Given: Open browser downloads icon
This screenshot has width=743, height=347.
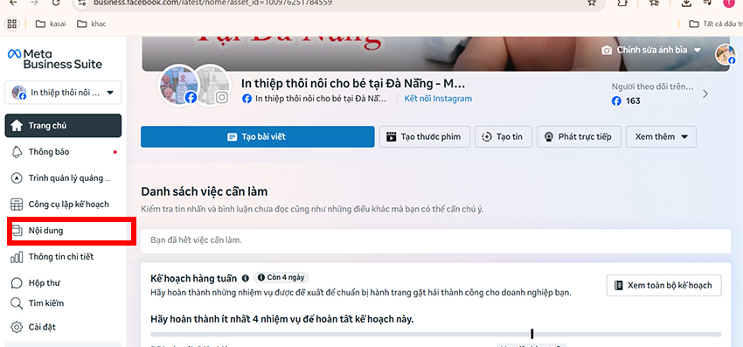Looking at the screenshot, I should point(686,3).
